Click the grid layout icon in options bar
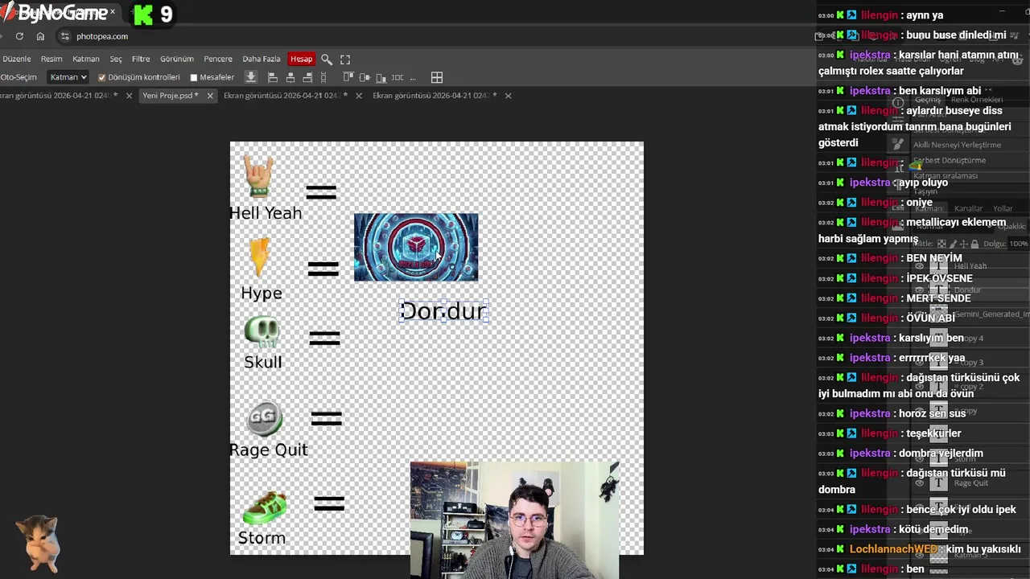 (x=437, y=77)
